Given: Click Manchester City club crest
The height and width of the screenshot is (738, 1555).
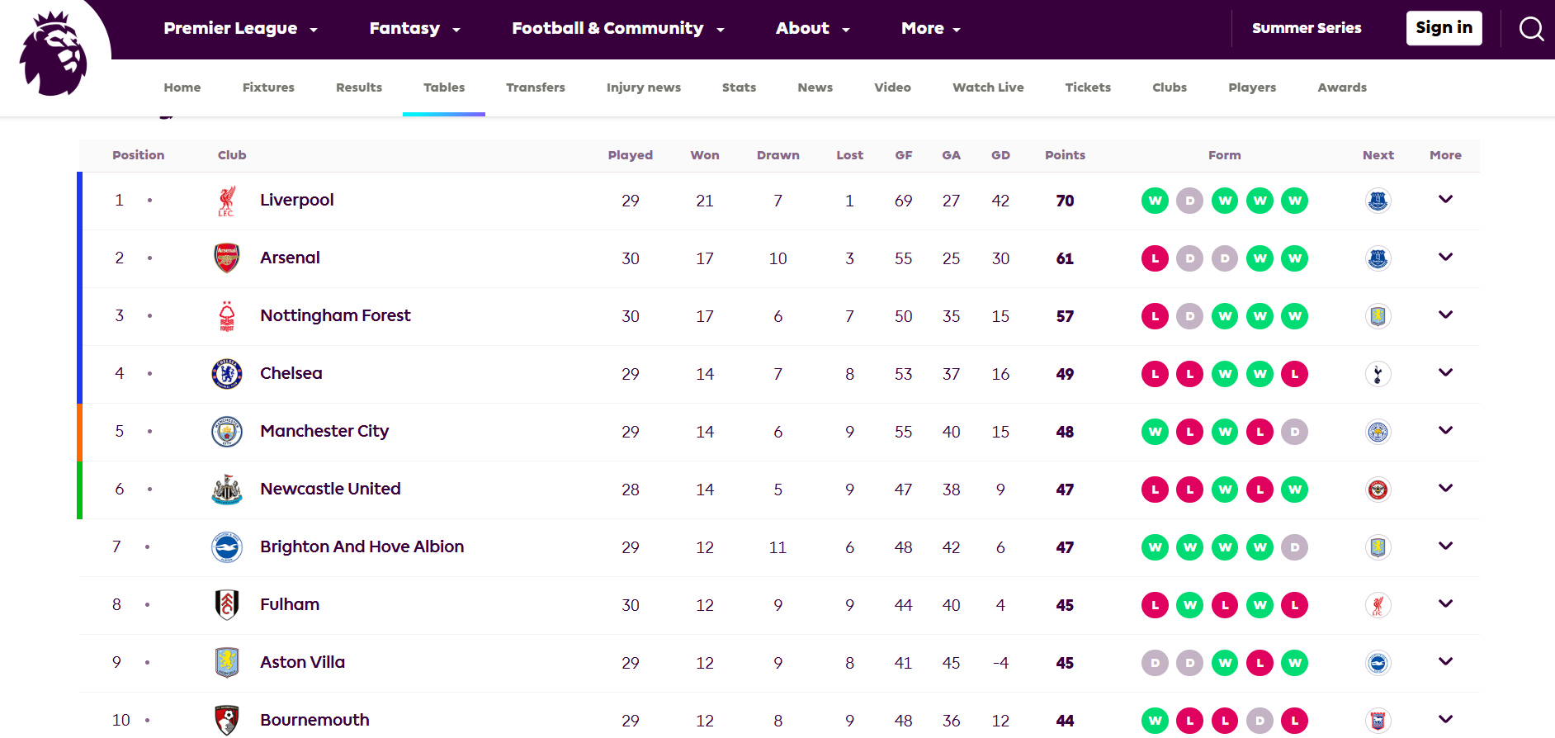Looking at the screenshot, I should tap(226, 432).
